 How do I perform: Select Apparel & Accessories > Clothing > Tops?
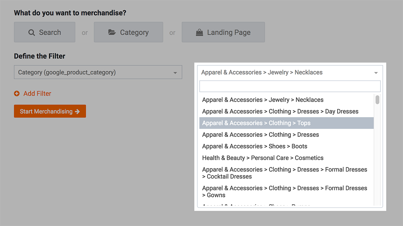click(286, 123)
